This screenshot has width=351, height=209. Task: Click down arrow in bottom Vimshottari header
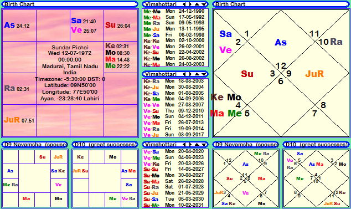point(204,145)
